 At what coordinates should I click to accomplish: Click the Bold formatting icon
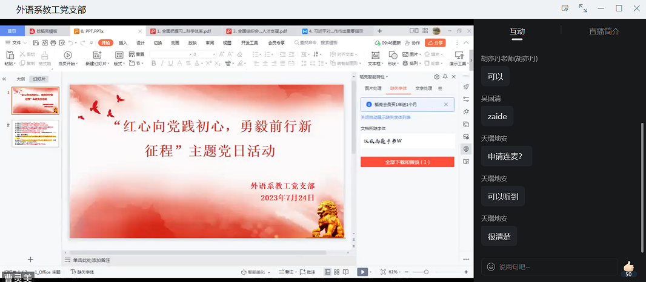point(154,63)
